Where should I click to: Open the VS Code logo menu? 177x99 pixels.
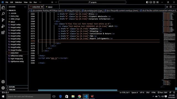point(2,2)
